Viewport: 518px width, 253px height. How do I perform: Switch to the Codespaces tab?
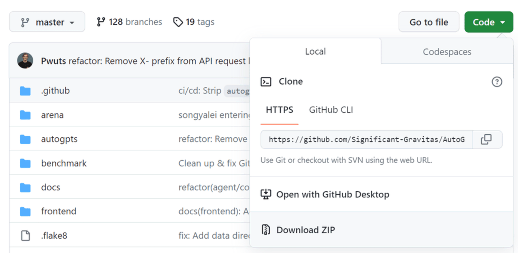click(447, 52)
